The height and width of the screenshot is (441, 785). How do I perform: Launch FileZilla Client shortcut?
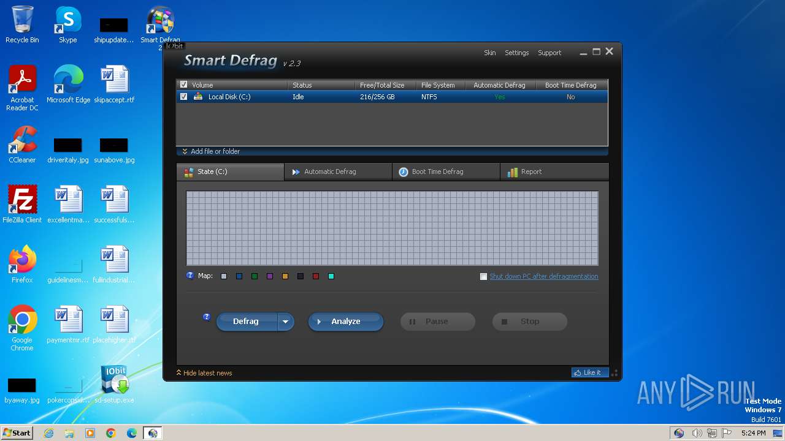(22, 205)
